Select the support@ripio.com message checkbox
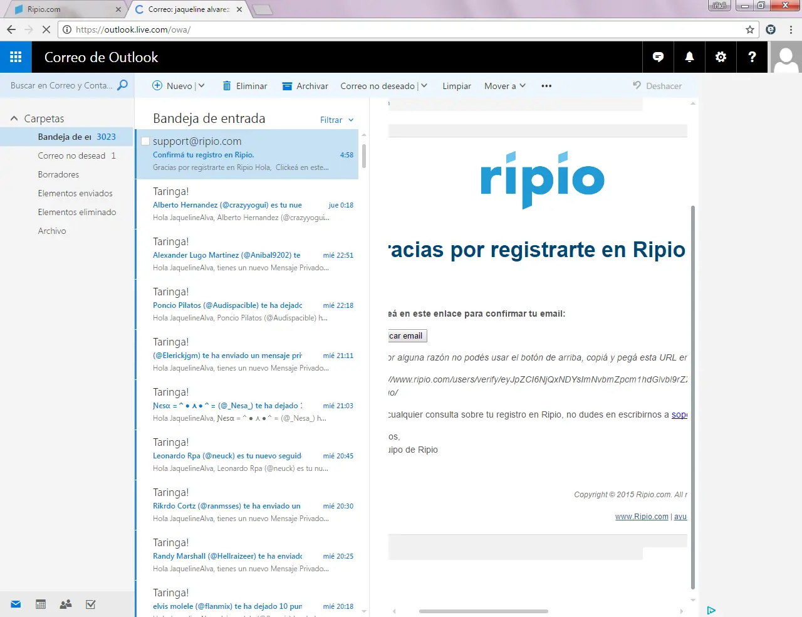 145,141
